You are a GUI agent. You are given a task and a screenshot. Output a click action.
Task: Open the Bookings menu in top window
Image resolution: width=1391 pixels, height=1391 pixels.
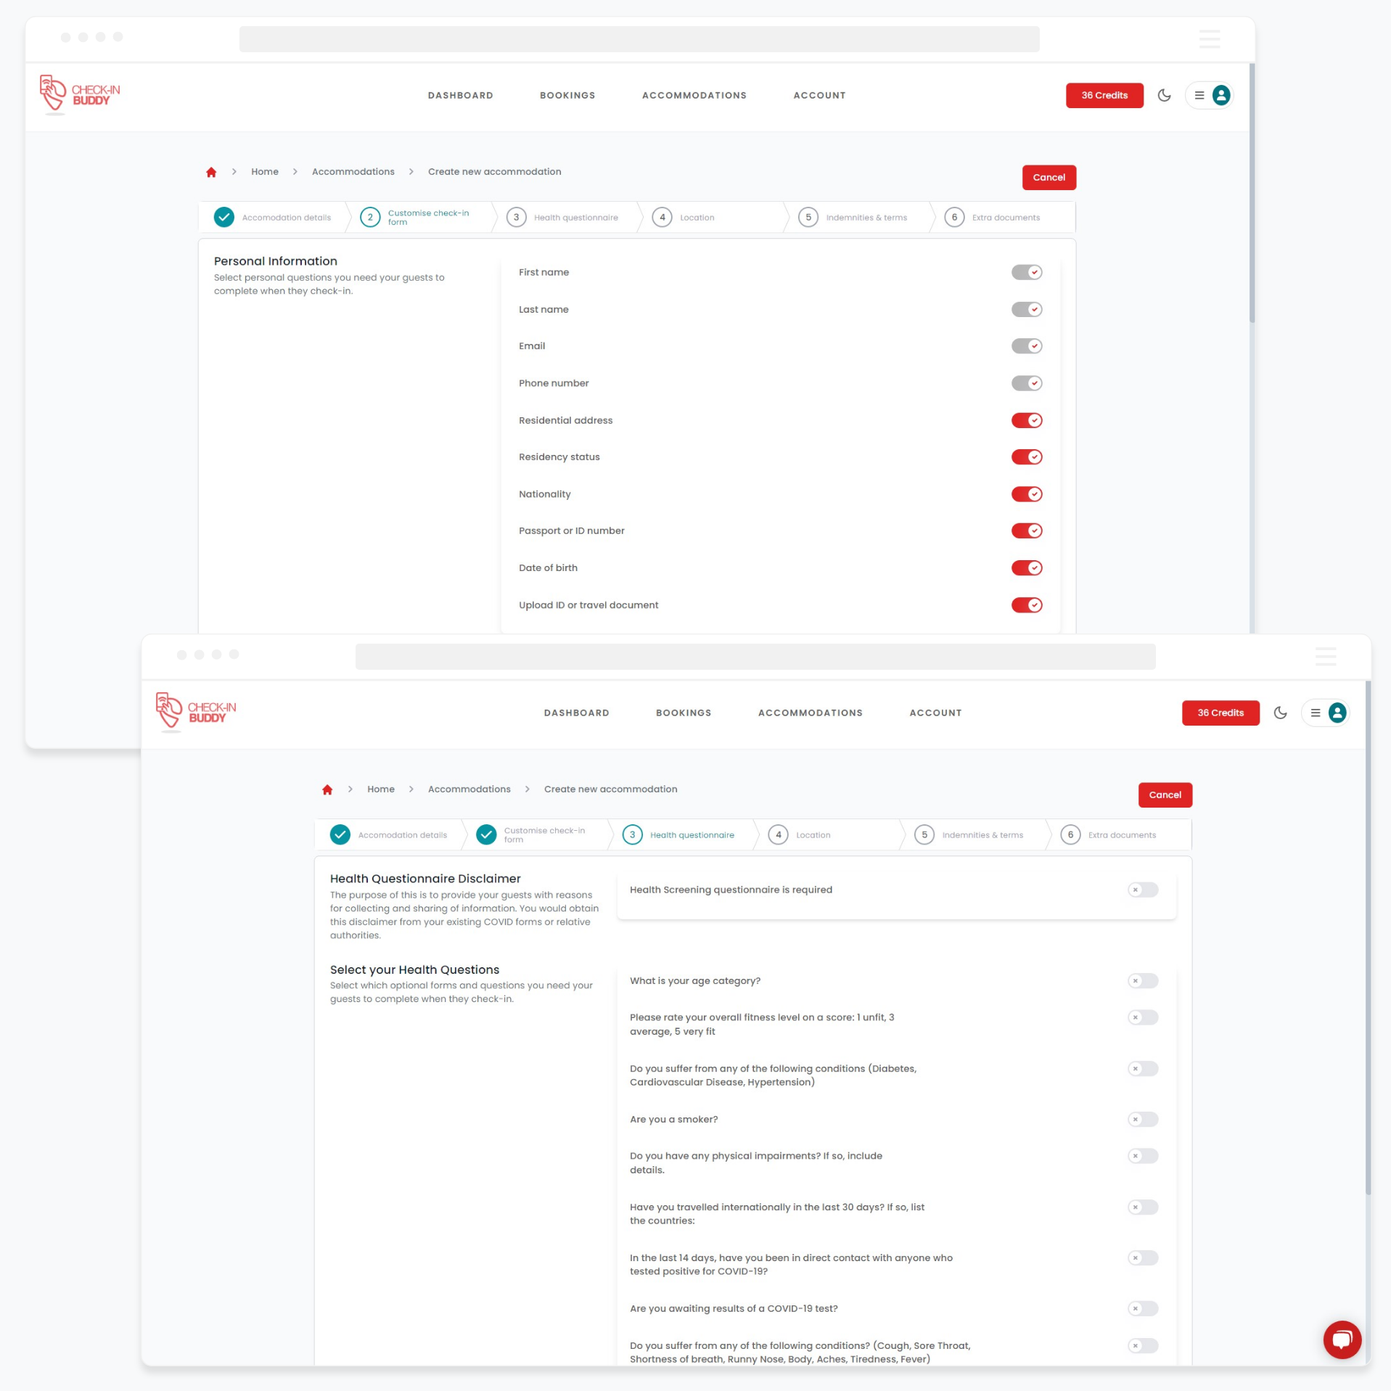(x=567, y=95)
